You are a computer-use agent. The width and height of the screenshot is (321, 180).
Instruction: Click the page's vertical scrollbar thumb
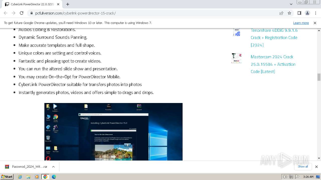tap(319, 77)
